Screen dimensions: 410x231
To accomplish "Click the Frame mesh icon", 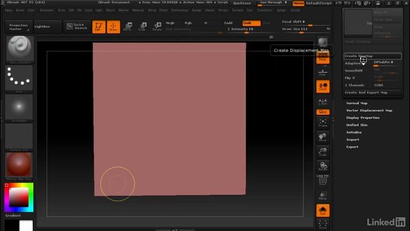I will click(x=323, y=123).
